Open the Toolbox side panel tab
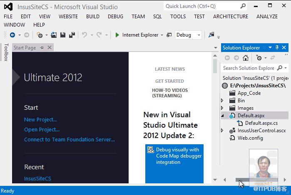Viewport: 291px width, 195px height. click(x=6, y=52)
